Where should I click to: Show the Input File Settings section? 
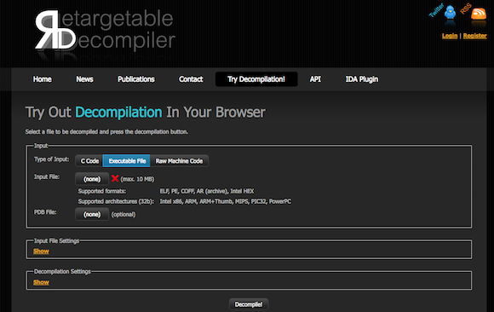(x=41, y=251)
